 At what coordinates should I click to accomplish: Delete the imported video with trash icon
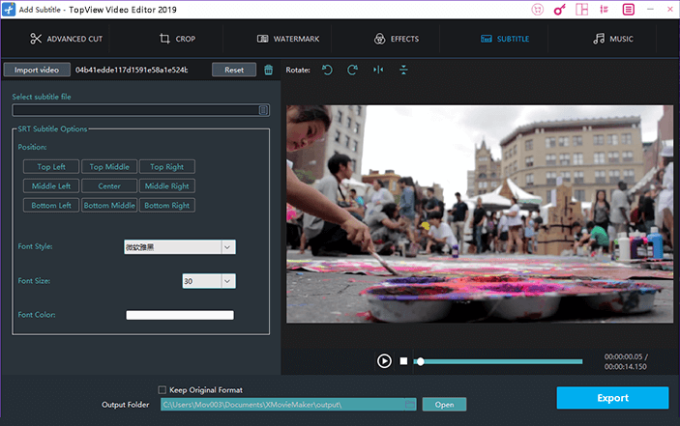coord(268,70)
